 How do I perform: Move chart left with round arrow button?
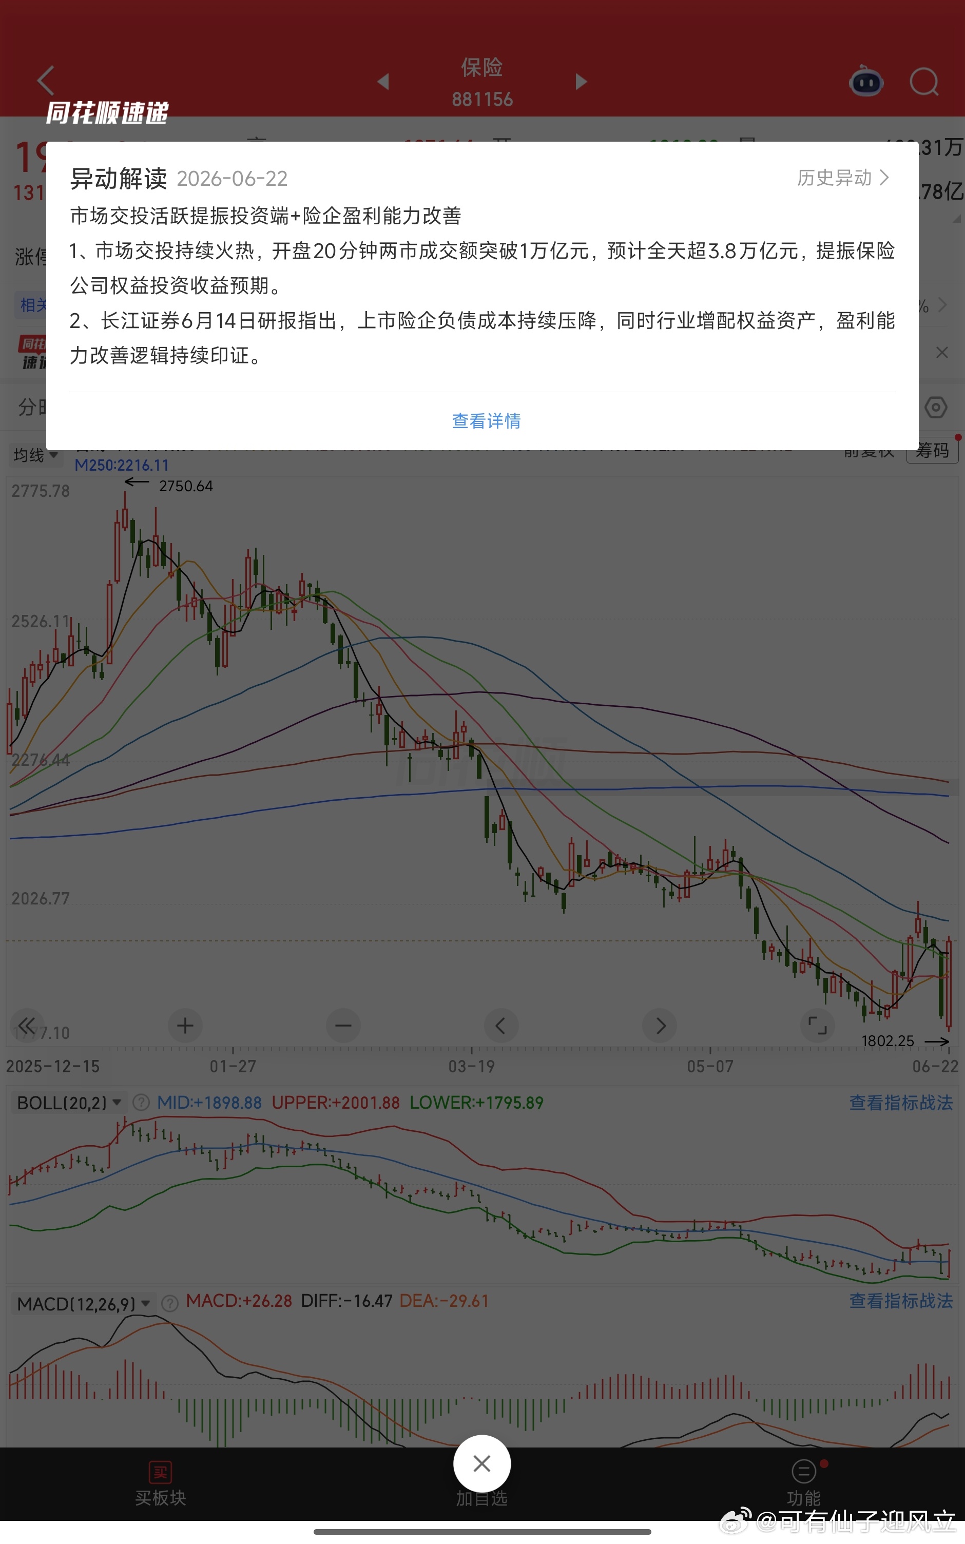point(501,1026)
